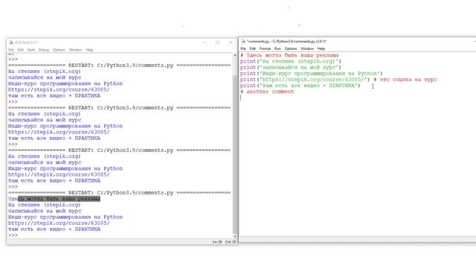Click the IDLE Shell title bar icon
Viewport: 476px width, 268px height.
tap(11, 42)
